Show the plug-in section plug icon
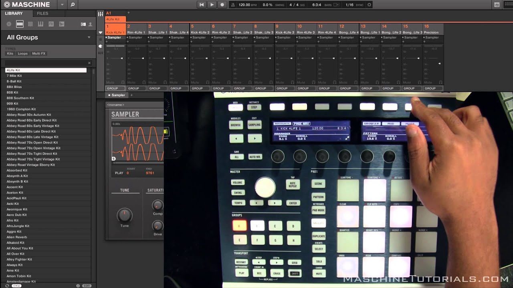Screen dimensions: 513x288 pos(100,46)
